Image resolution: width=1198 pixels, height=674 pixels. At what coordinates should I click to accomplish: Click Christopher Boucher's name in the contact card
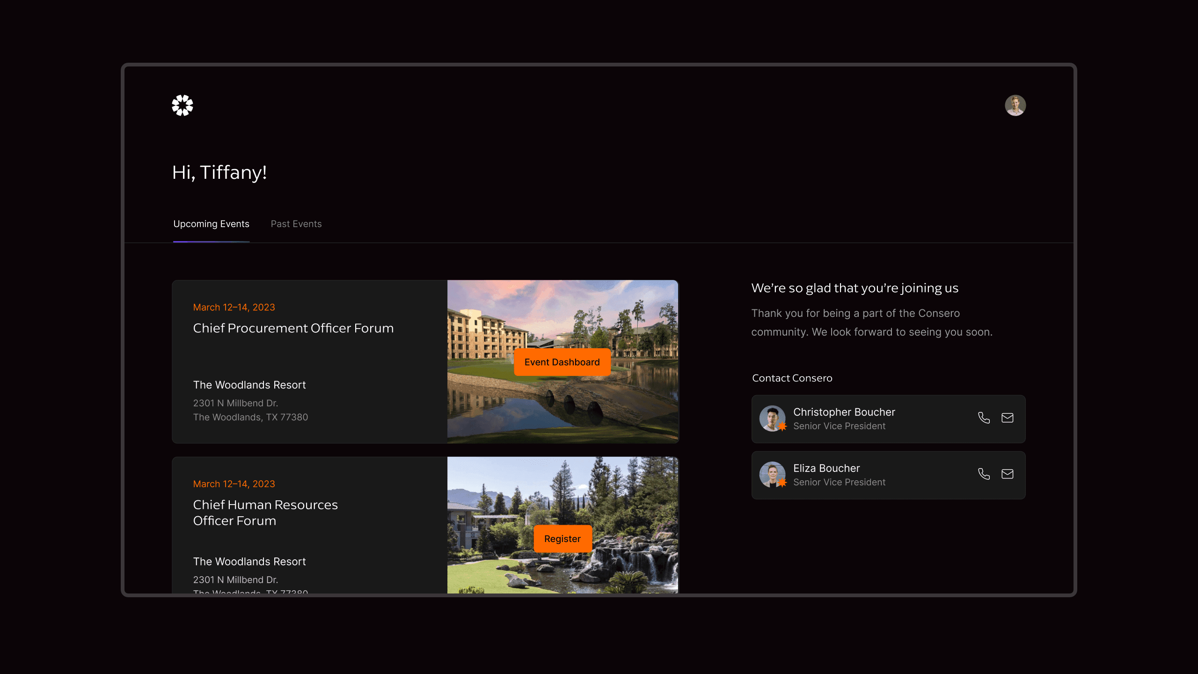point(844,412)
